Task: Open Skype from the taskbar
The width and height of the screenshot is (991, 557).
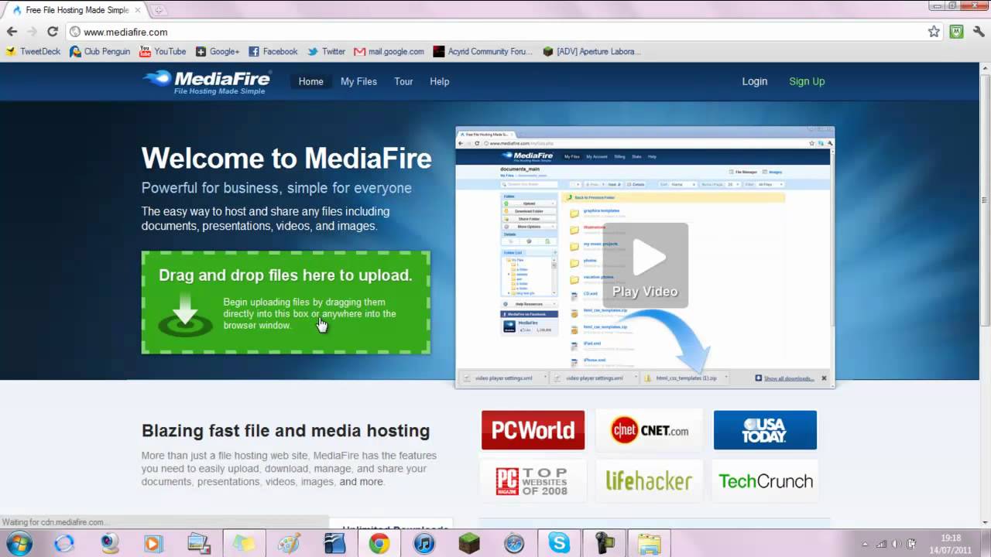Action: (559, 544)
